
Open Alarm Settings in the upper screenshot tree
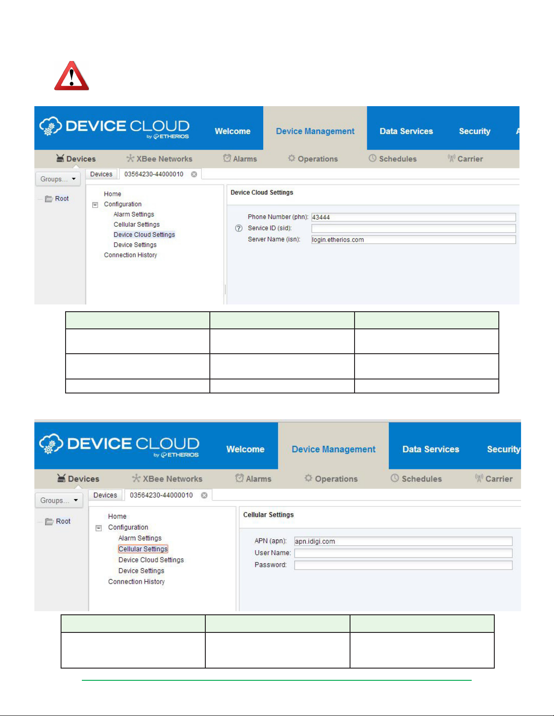134,215
